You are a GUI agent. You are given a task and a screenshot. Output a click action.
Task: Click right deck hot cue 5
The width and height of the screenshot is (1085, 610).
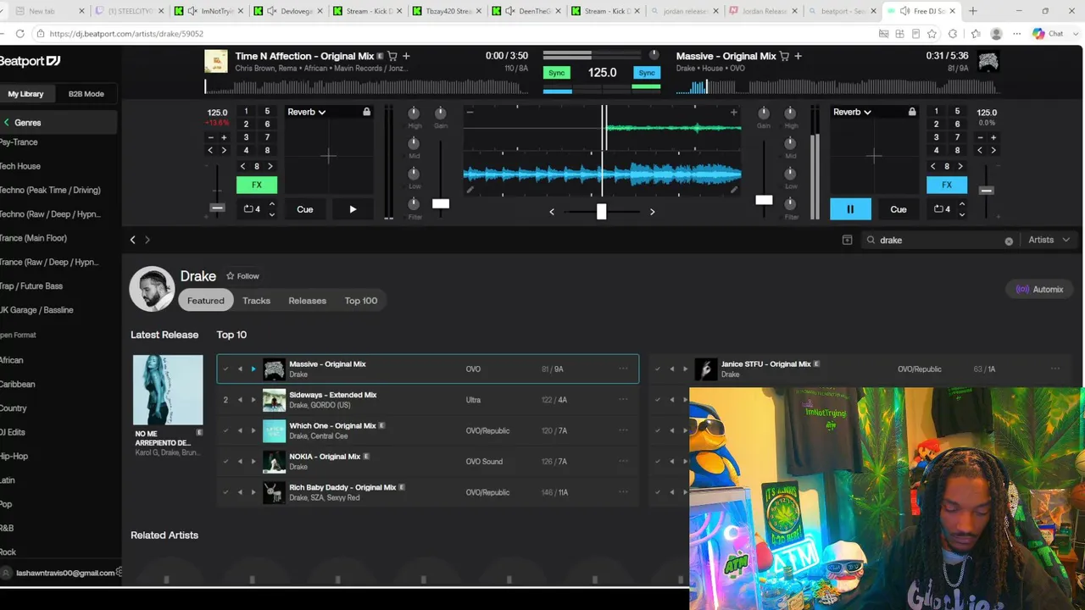958,111
